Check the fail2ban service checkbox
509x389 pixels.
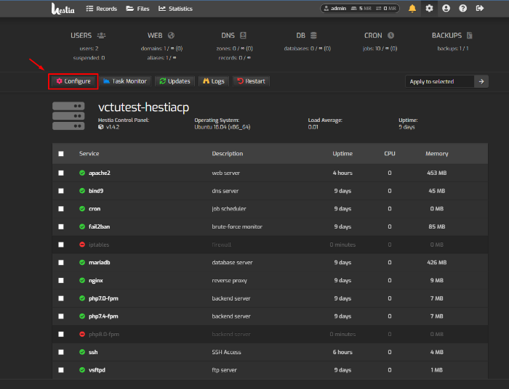(x=61, y=226)
